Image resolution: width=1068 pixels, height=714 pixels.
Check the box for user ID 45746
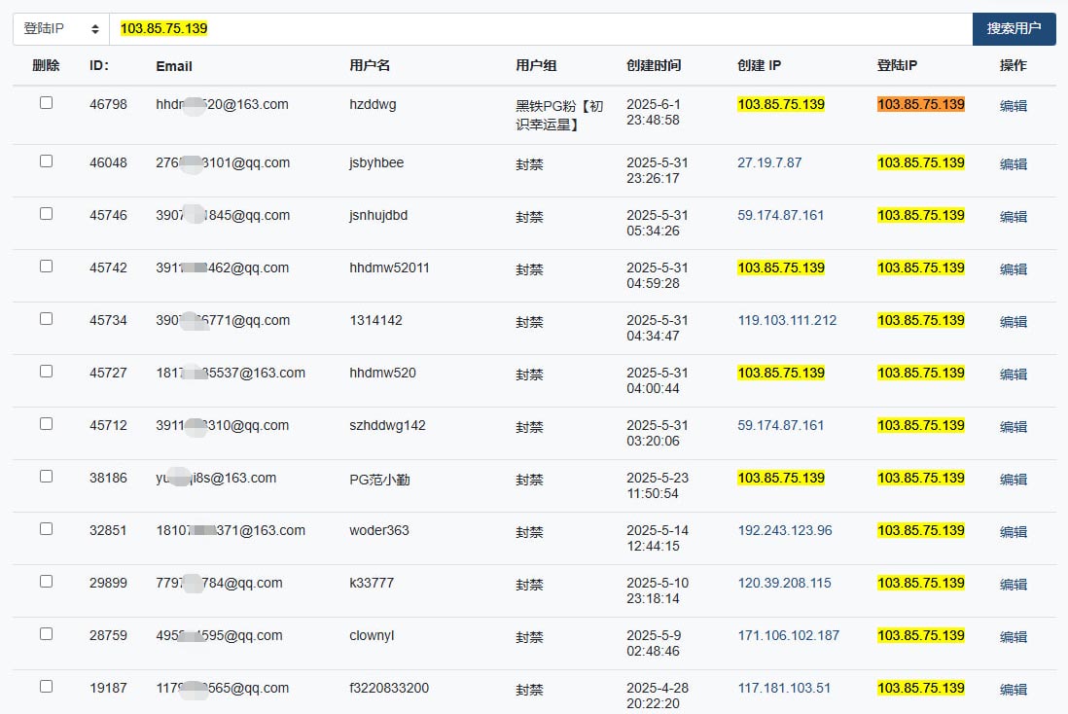point(47,214)
